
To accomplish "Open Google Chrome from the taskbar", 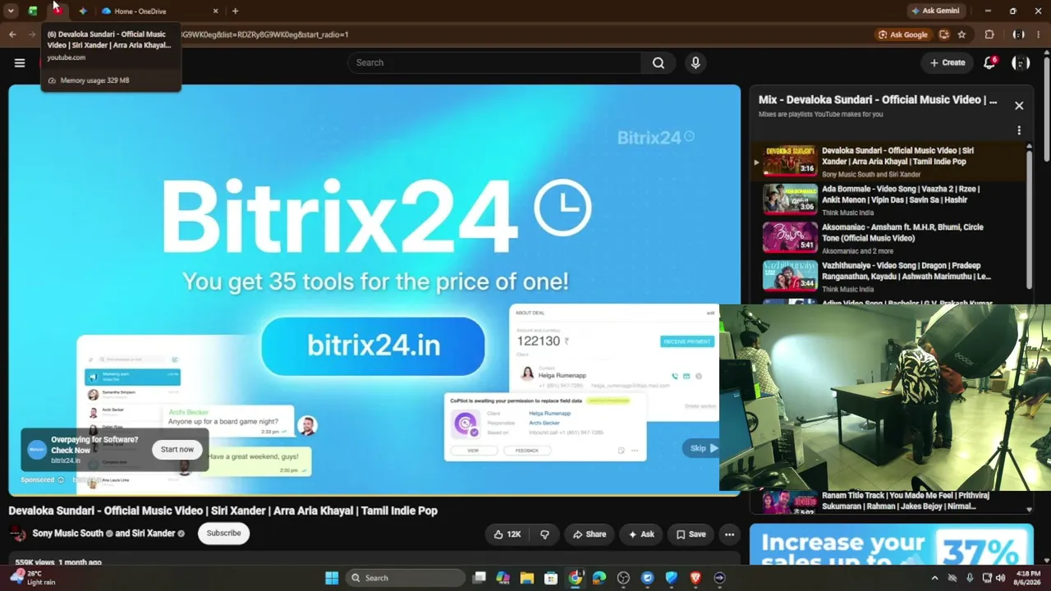I will 576,578.
